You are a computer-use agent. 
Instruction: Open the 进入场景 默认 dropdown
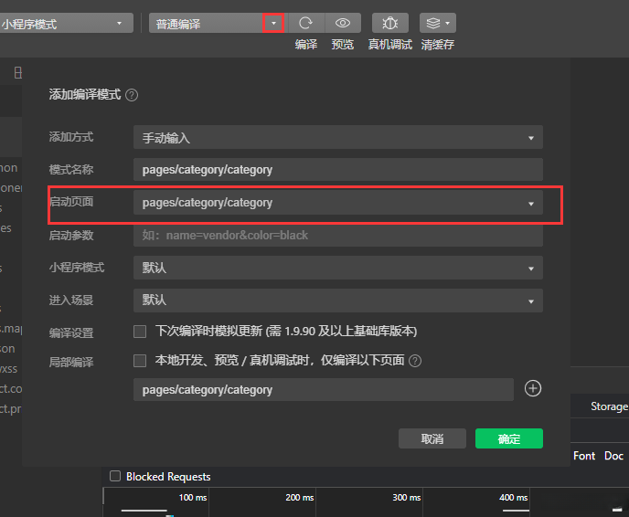coord(337,301)
